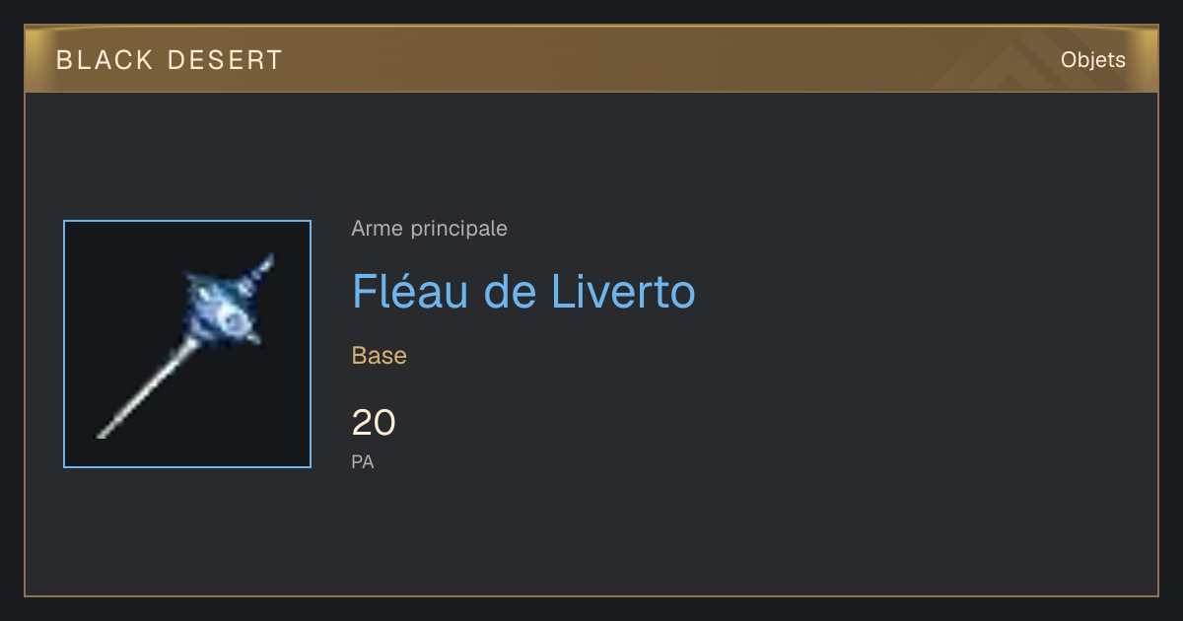Select the Fléau de Liverto item name

tap(523, 291)
